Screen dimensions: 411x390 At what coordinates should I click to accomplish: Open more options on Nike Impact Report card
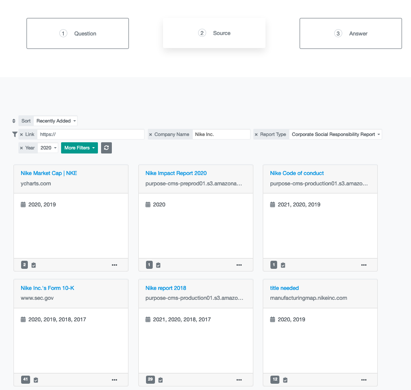[239, 265]
